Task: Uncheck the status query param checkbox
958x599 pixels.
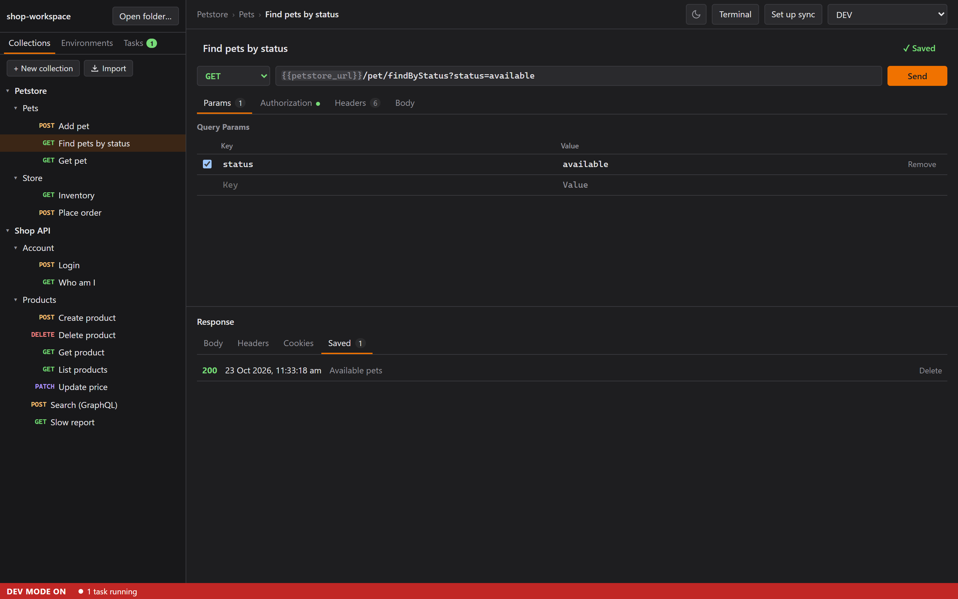Action: [x=207, y=164]
